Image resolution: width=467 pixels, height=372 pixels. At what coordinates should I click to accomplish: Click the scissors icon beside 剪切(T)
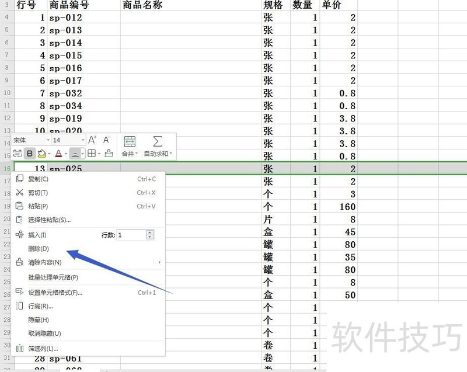coord(19,192)
